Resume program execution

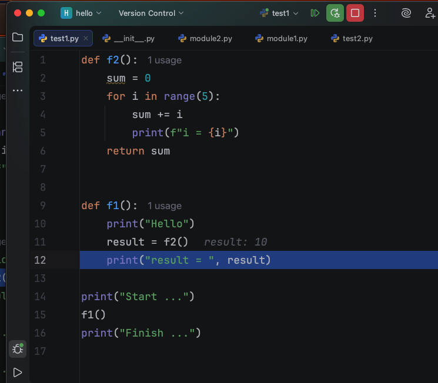315,13
